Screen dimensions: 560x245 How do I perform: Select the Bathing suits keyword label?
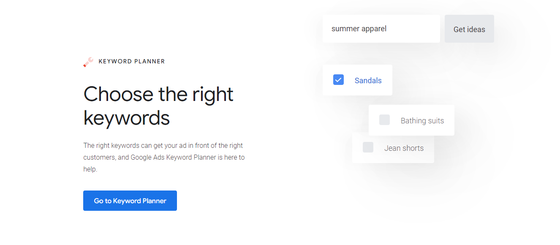(x=422, y=121)
